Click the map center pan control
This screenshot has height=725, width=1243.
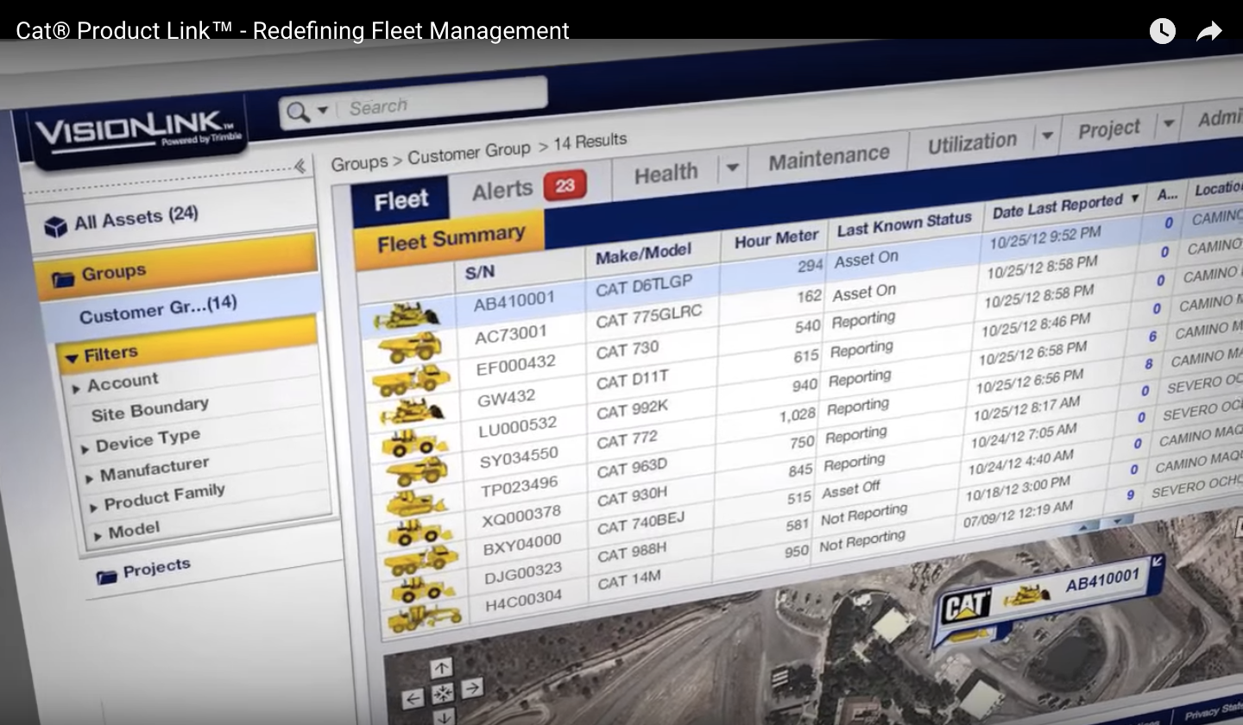(442, 692)
